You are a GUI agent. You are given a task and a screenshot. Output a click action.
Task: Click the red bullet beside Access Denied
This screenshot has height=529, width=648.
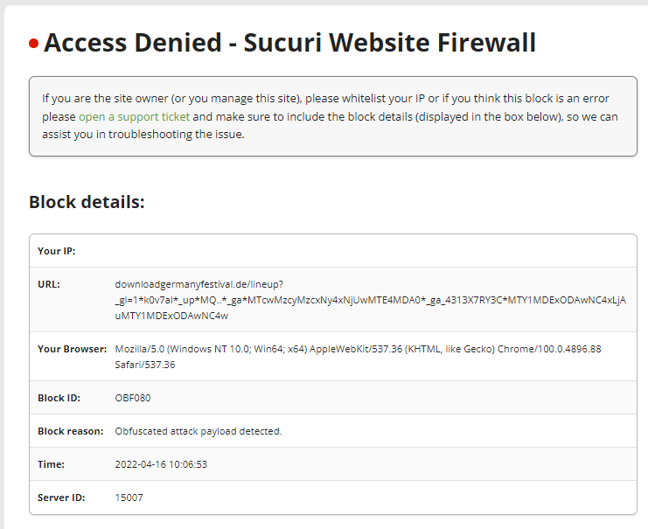click(33, 43)
